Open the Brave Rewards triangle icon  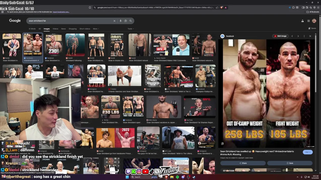(x=226, y=7)
